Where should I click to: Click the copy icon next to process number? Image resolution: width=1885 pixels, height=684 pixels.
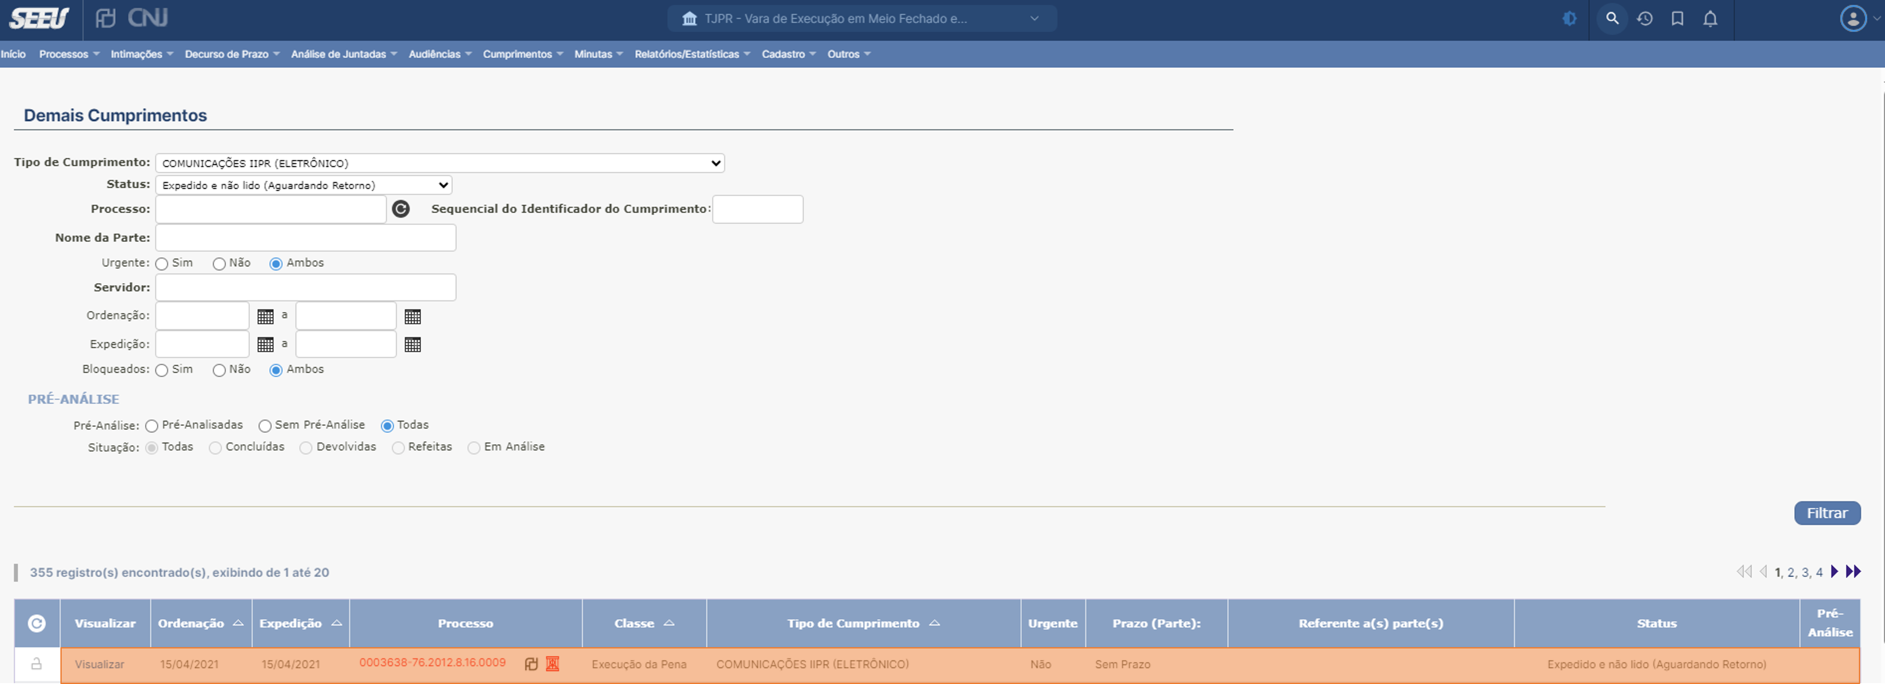point(532,664)
